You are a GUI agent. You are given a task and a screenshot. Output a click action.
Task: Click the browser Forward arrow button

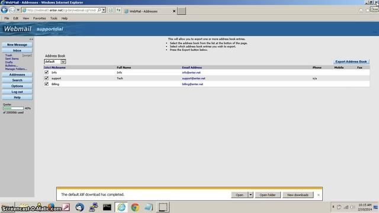tap(12, 10)
